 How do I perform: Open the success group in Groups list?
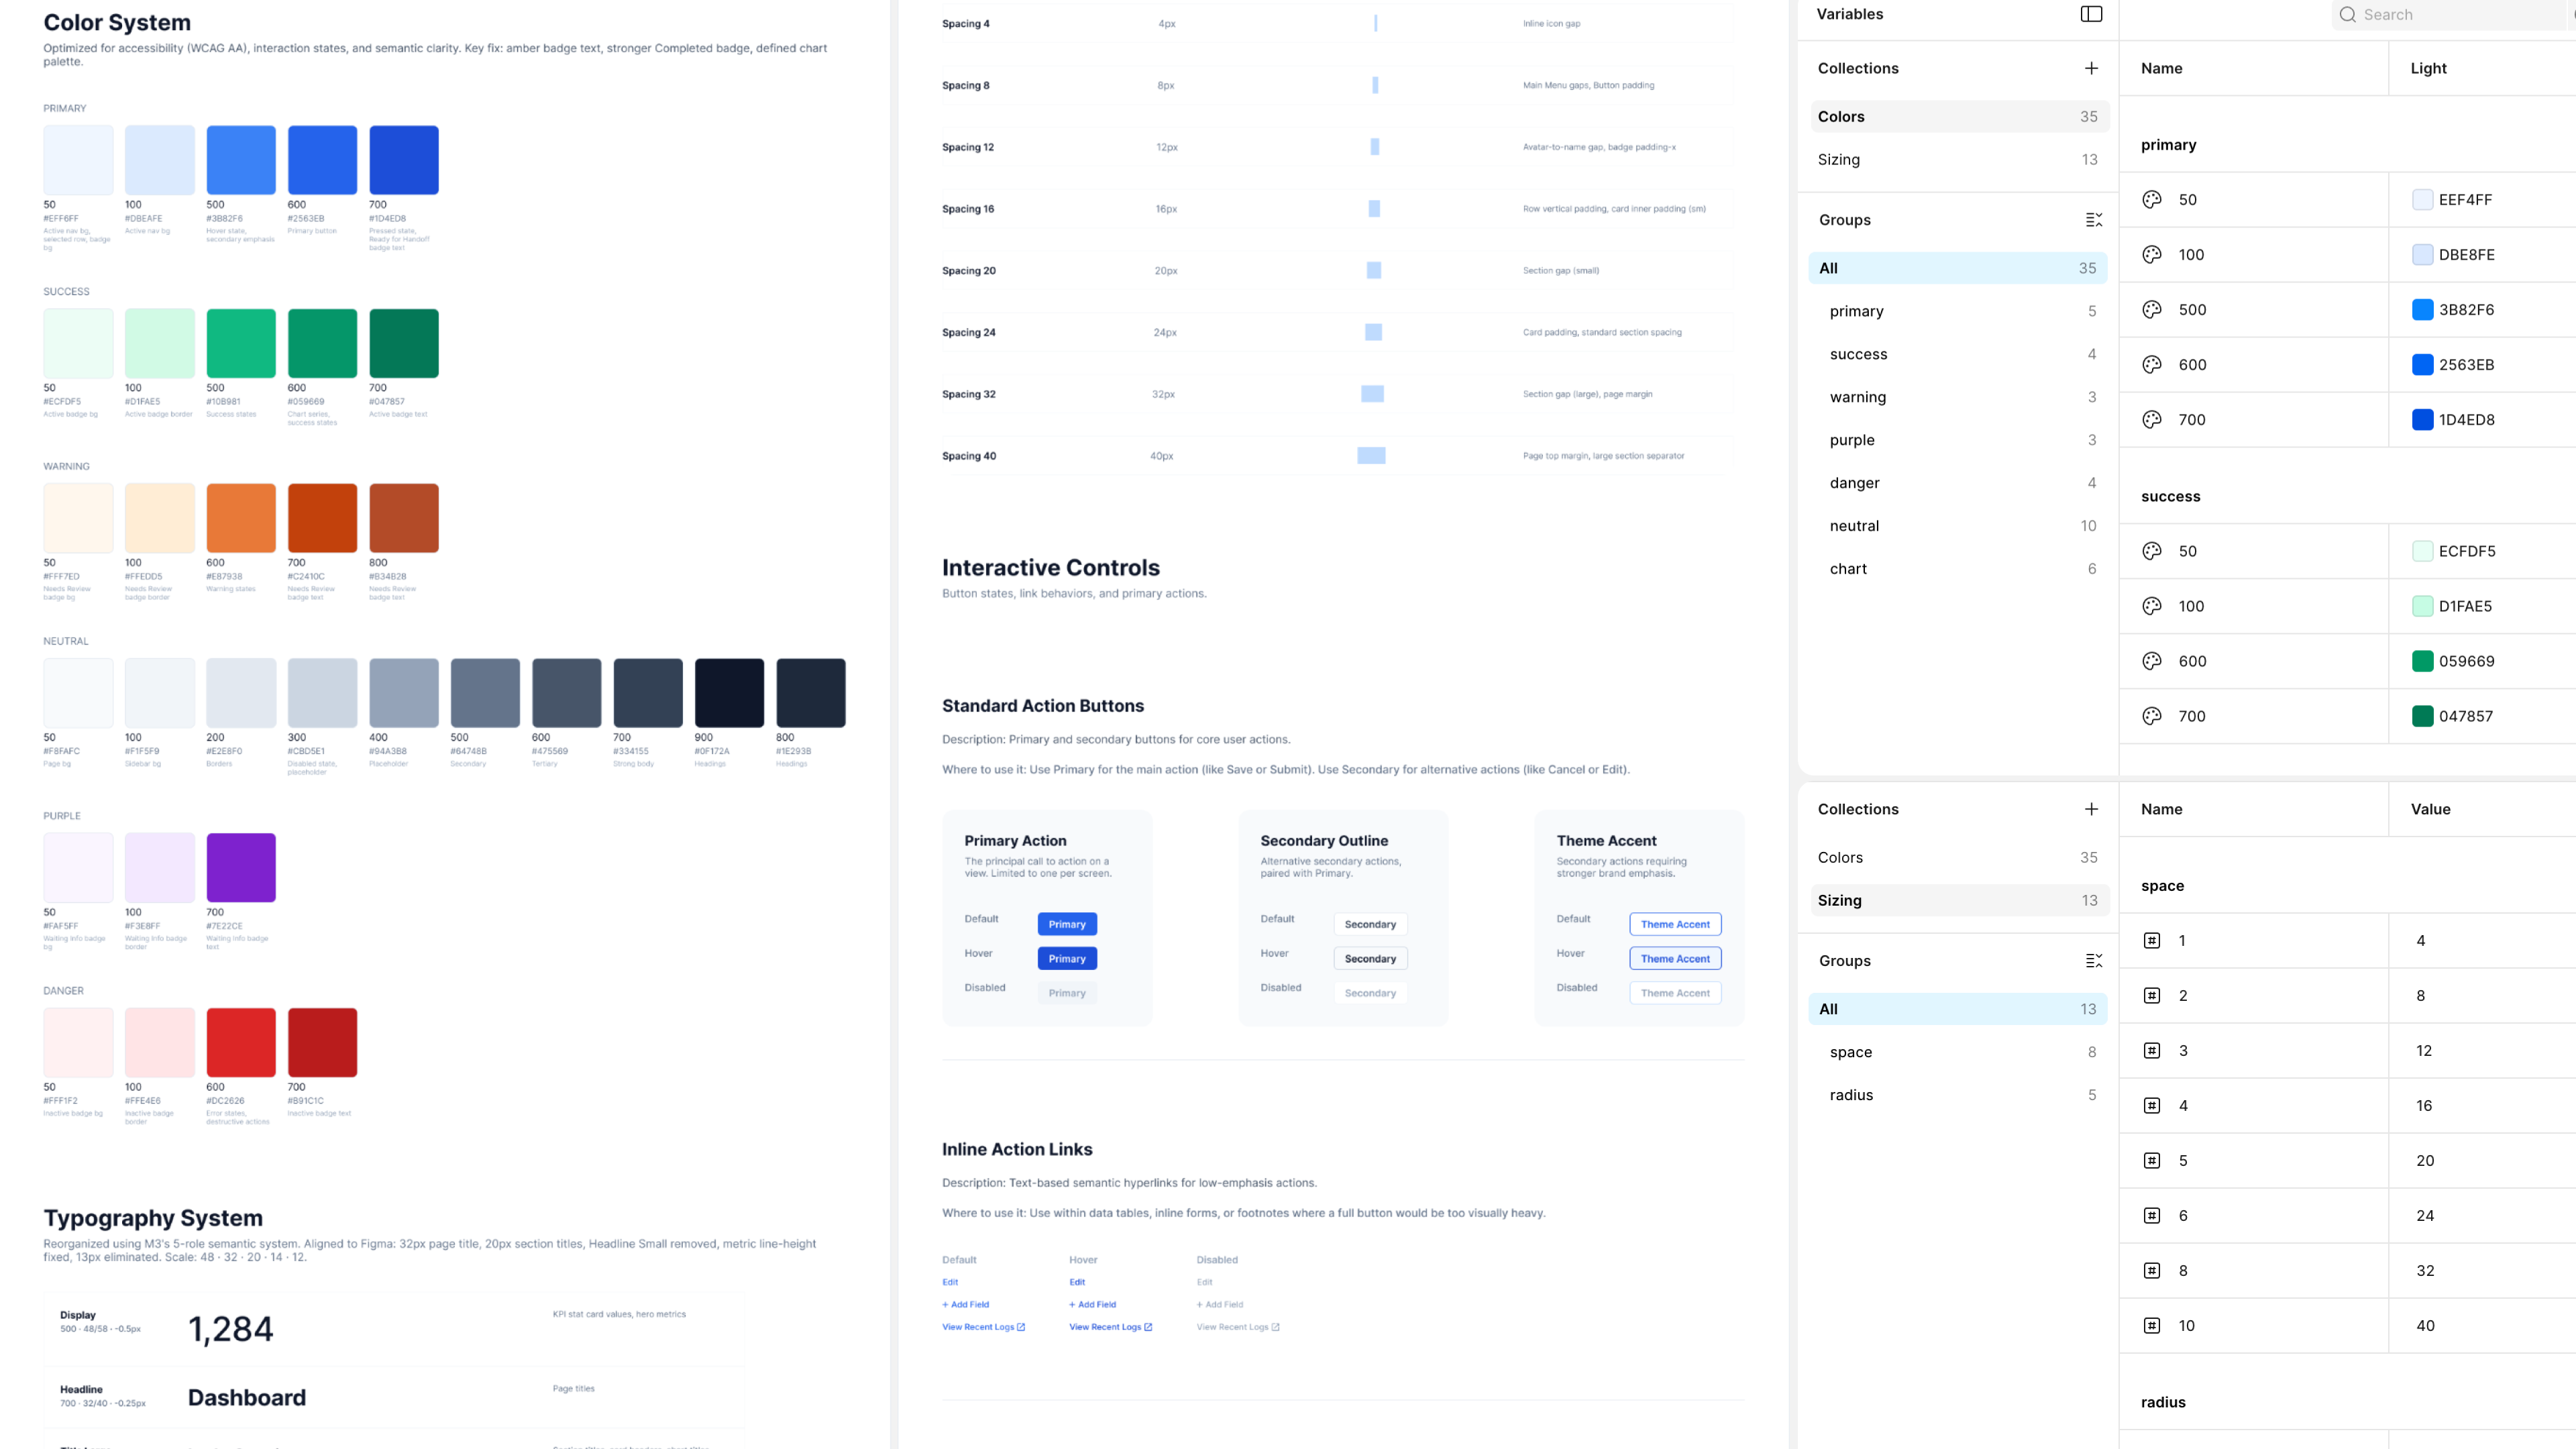[1958, 354]
